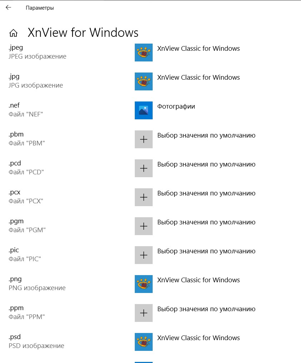The image size is (301, 363).
Task: Click the plus icon for .pcd
Action: (144, 168)
